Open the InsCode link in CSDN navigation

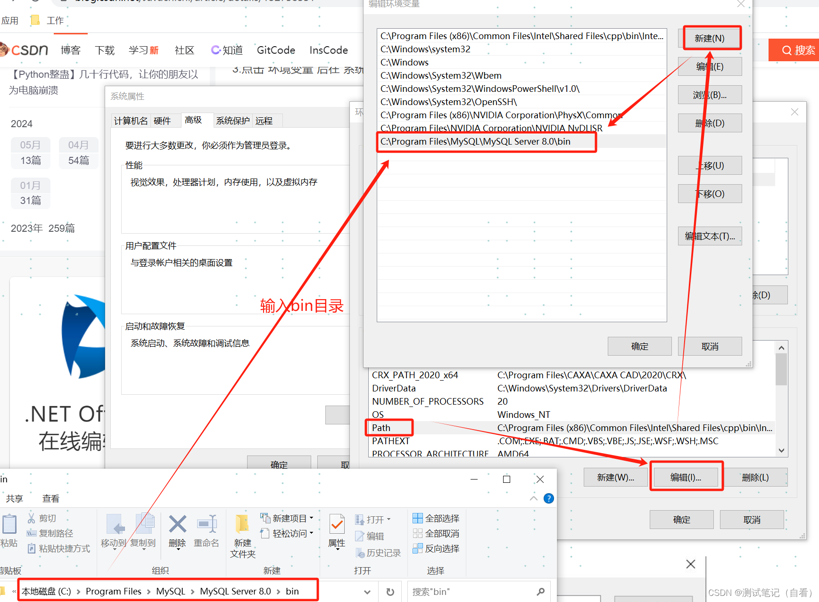(329, 50)
